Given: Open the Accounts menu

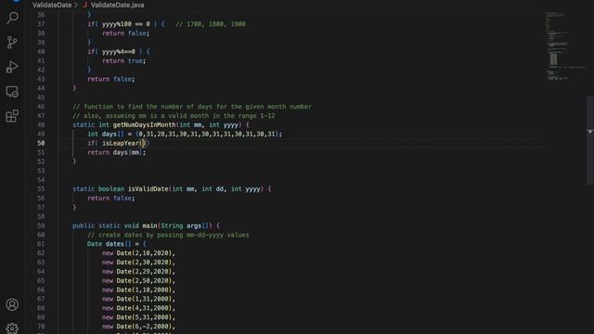Looking at the screenshot, I should click(12, 304).
